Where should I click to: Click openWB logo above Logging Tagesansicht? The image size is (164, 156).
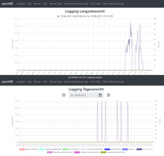tap(7, 81)
